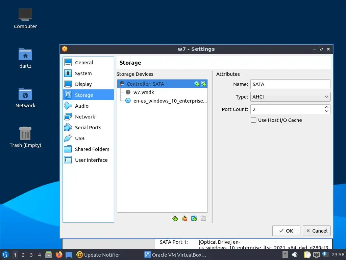
Task: Open the Shared Folders settings category
Action: (88, 149)
